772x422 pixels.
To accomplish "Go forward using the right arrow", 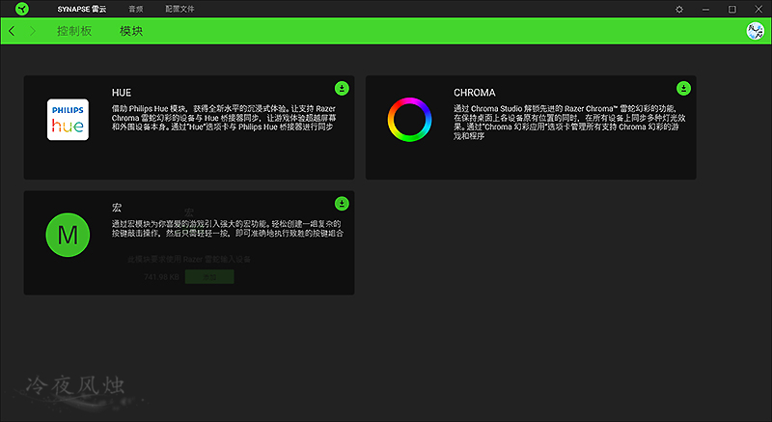I will 33,31.
